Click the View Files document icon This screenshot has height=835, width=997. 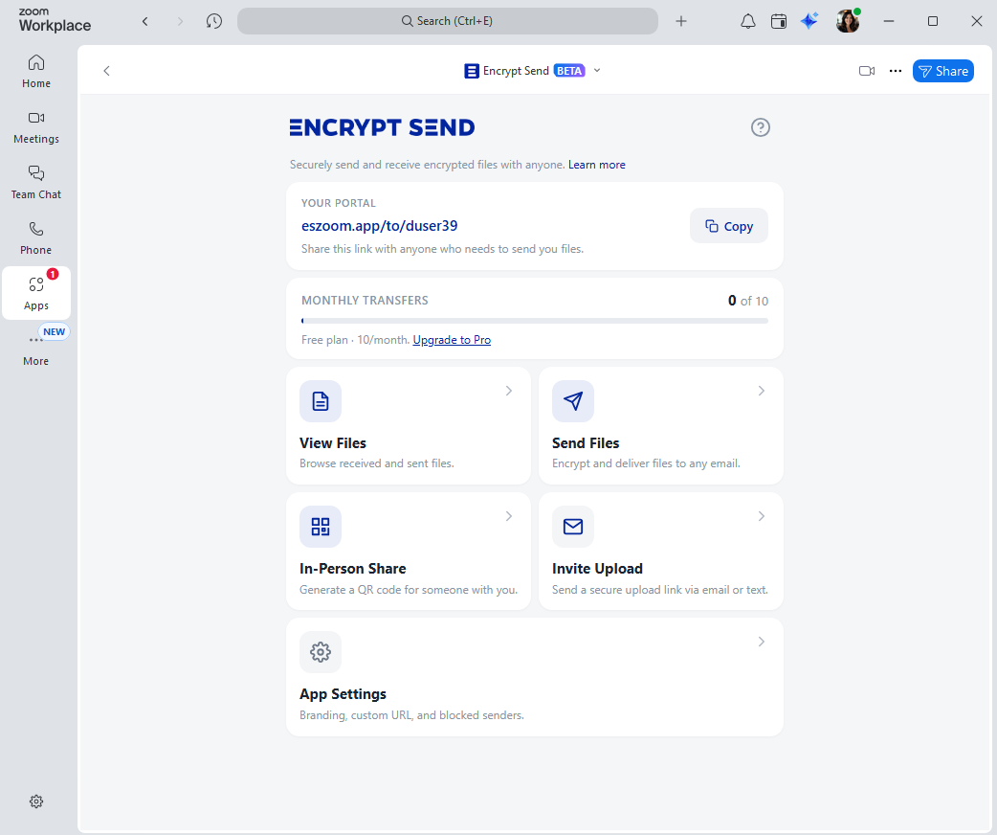[x=321, y=401]
